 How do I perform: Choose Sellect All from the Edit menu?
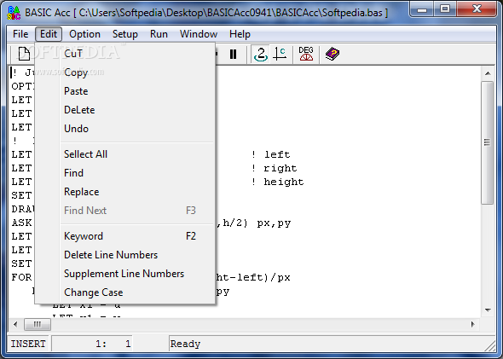tap(125, 154)
